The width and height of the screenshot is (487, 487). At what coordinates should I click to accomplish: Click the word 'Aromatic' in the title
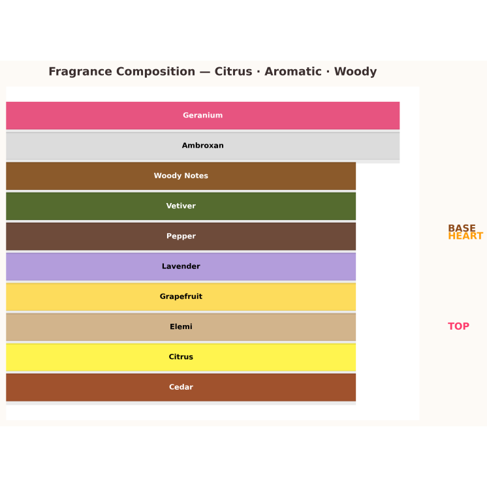pos(293,72)
